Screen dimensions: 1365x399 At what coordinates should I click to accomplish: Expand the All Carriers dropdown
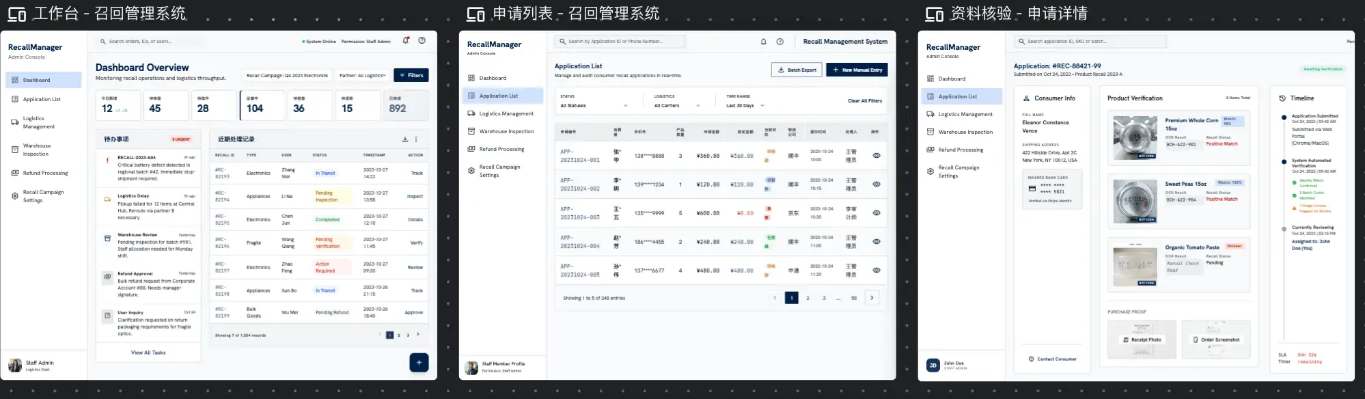click(677, 106)
